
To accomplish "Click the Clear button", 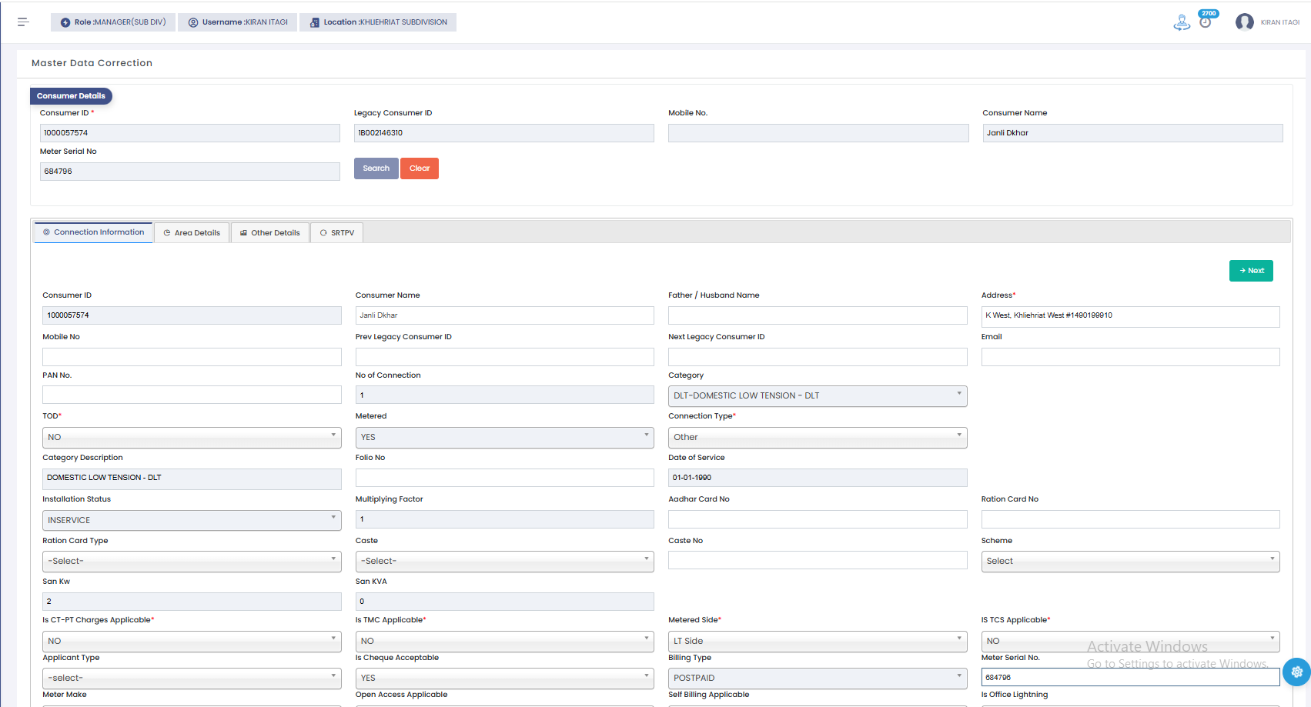I will [420, 168].
